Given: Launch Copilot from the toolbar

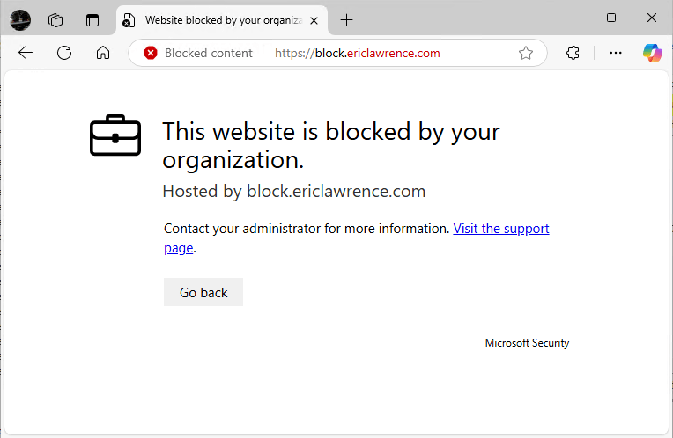Looking at the screenshot, I should click(653, 53).
